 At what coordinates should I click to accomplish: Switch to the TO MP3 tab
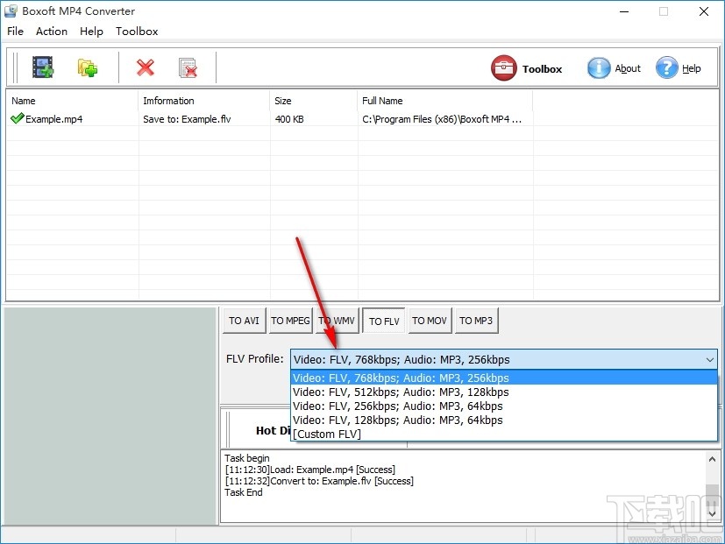[476, 321]
